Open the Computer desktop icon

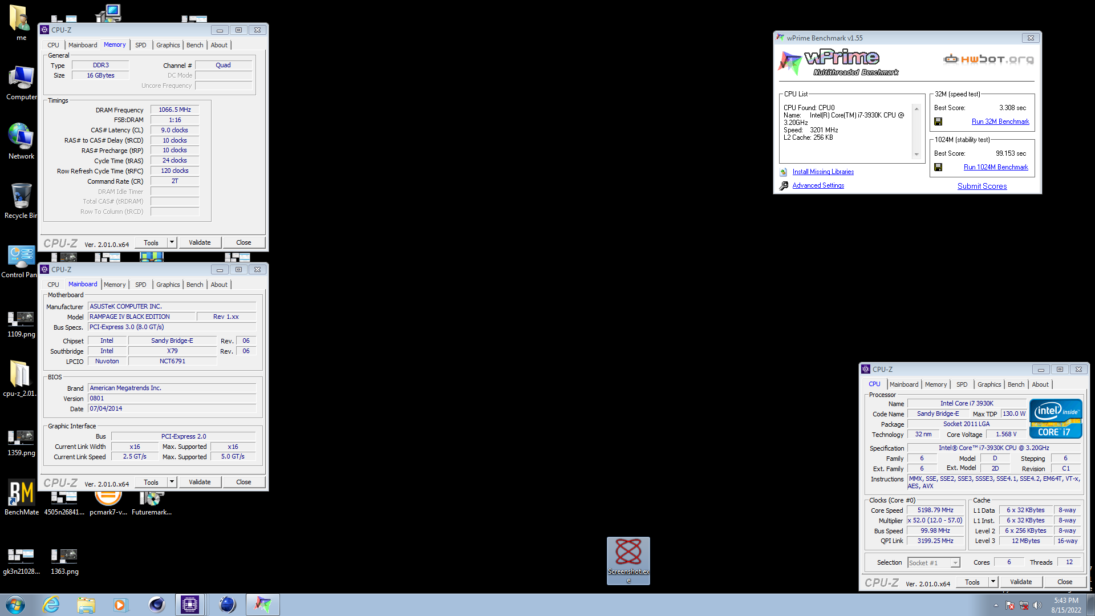pyautogui.click(x=21, y=83)
